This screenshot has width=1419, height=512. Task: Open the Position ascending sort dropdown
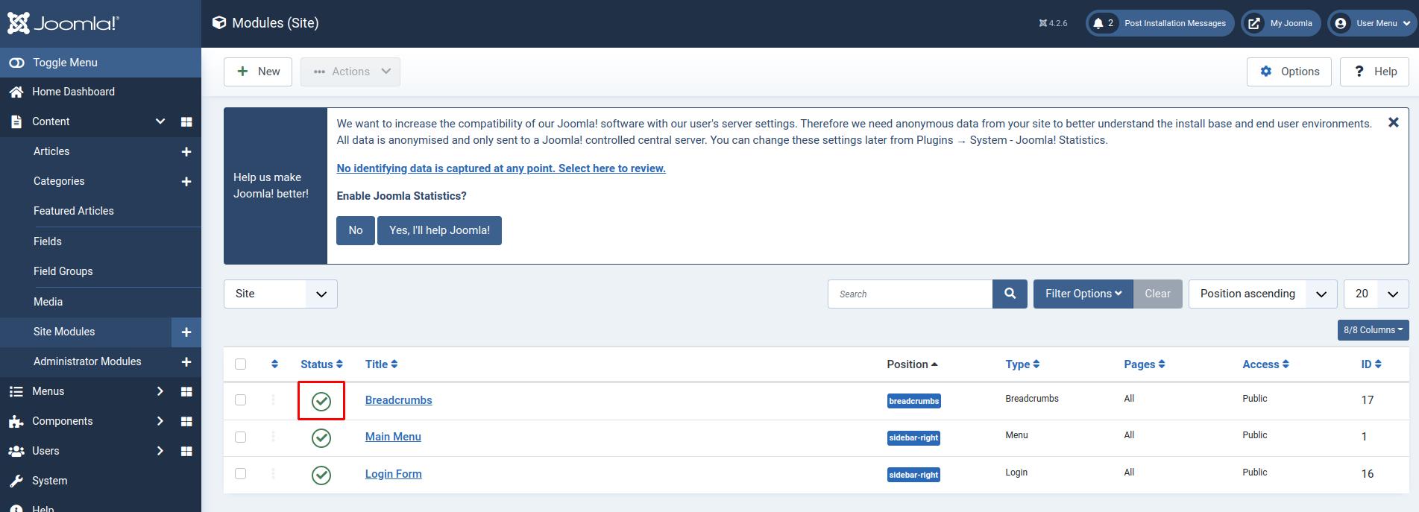1262,294
